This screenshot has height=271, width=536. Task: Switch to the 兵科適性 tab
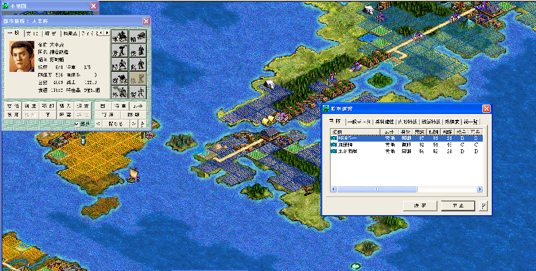pyautogui.click(x=384, y=122)
